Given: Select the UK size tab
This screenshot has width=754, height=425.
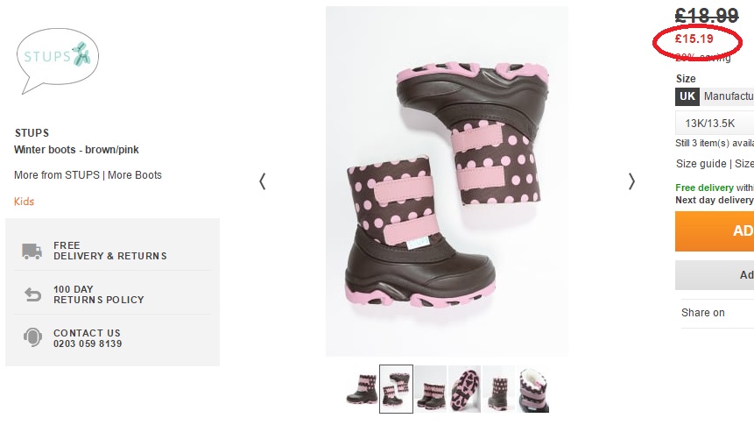Looking at the screenshot, I should (687, 96).
